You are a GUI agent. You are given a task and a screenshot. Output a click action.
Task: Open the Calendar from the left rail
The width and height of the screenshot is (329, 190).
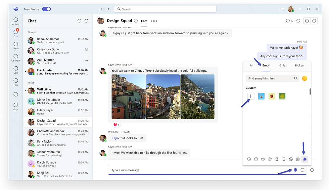(16, 58)
